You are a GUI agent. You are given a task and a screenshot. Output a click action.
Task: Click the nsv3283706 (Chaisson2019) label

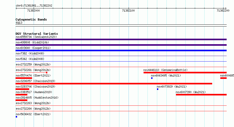point(35,87)
